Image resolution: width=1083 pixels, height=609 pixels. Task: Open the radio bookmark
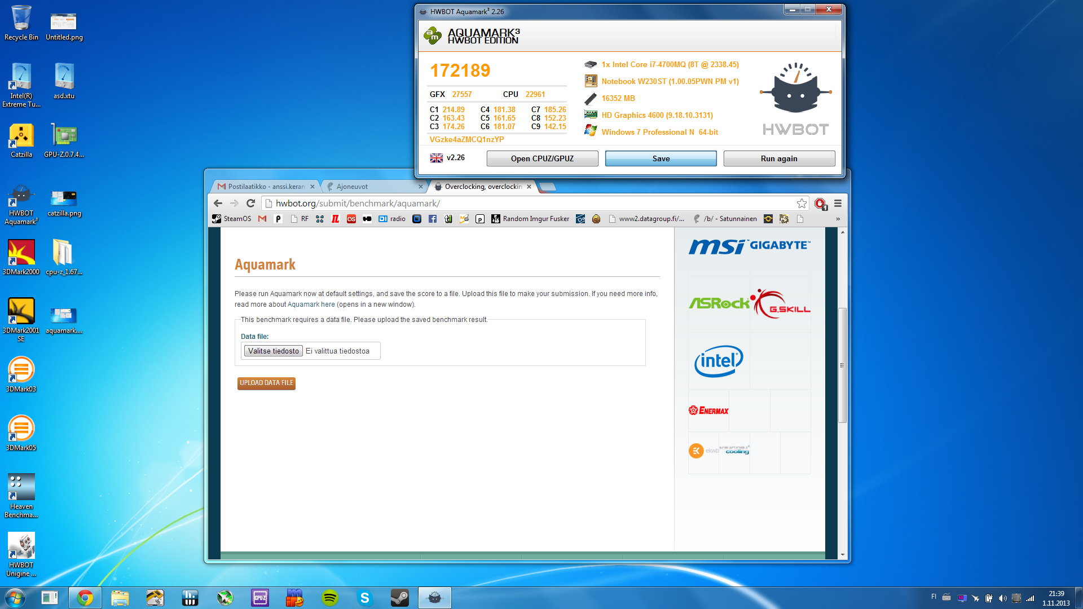[392, 219]
